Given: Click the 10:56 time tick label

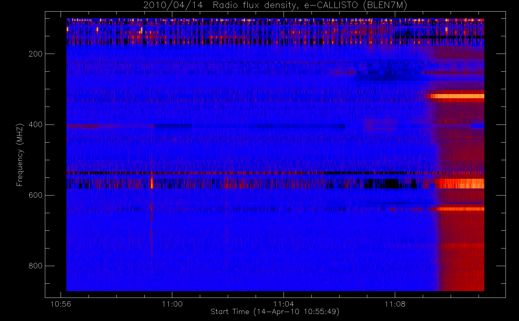Looking at the screenshot, I should (x=61, y=304).
